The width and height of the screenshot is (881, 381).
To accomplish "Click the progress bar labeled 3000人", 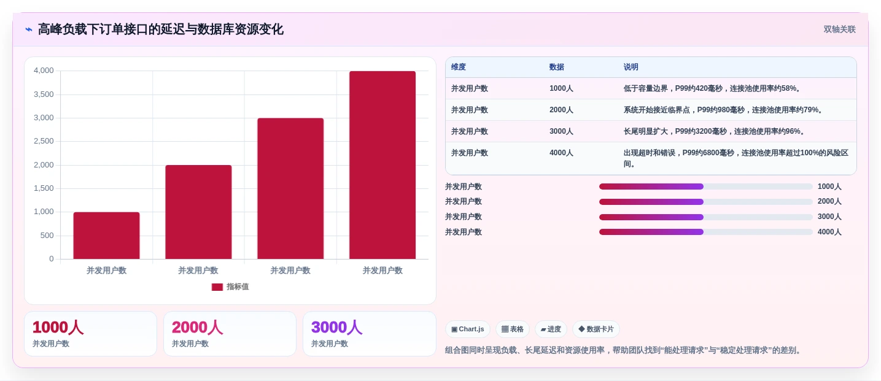I will tap(706, 217).
